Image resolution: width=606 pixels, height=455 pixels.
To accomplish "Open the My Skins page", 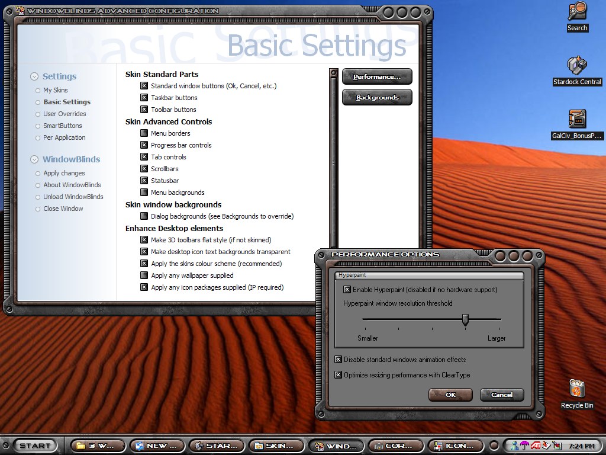I will point(55,90).
